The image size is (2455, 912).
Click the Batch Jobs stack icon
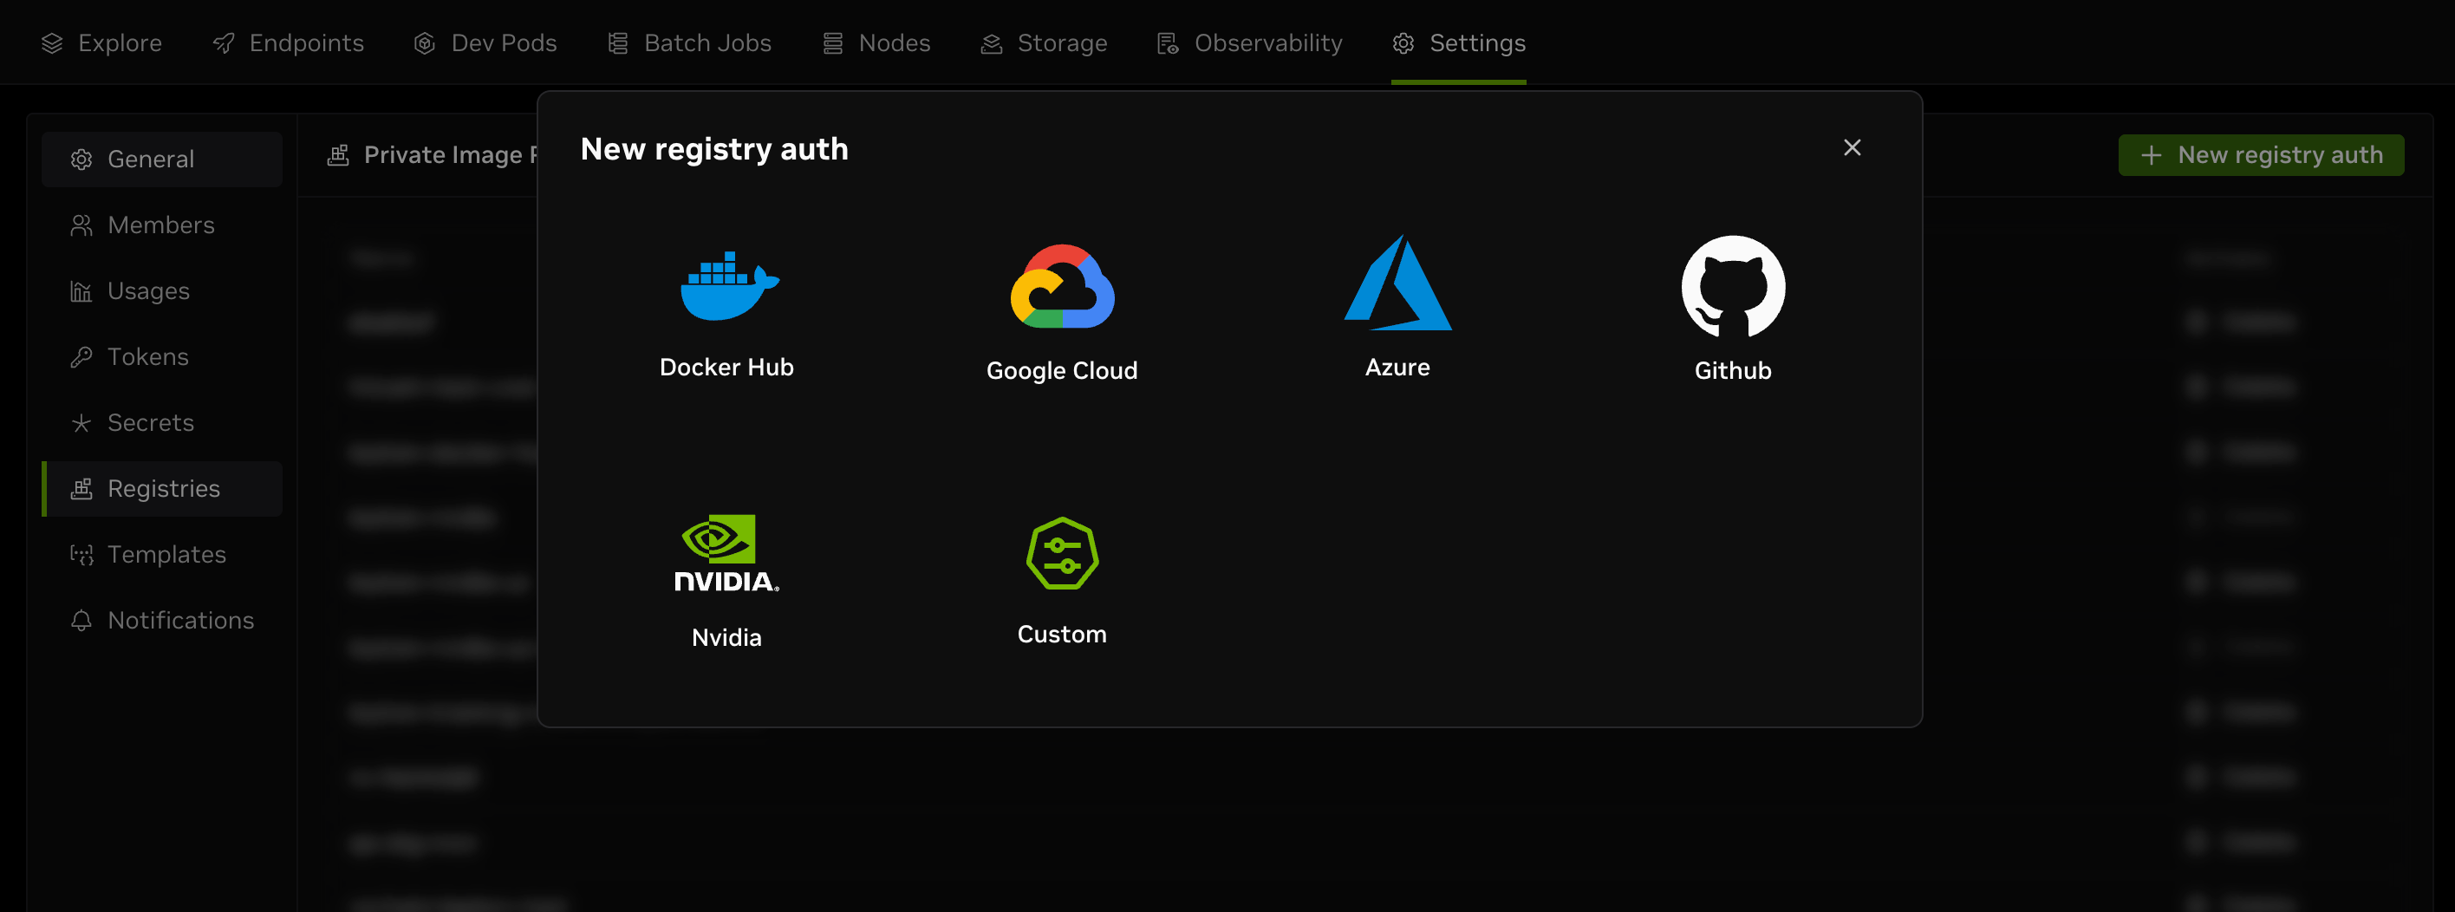(618, 44)
